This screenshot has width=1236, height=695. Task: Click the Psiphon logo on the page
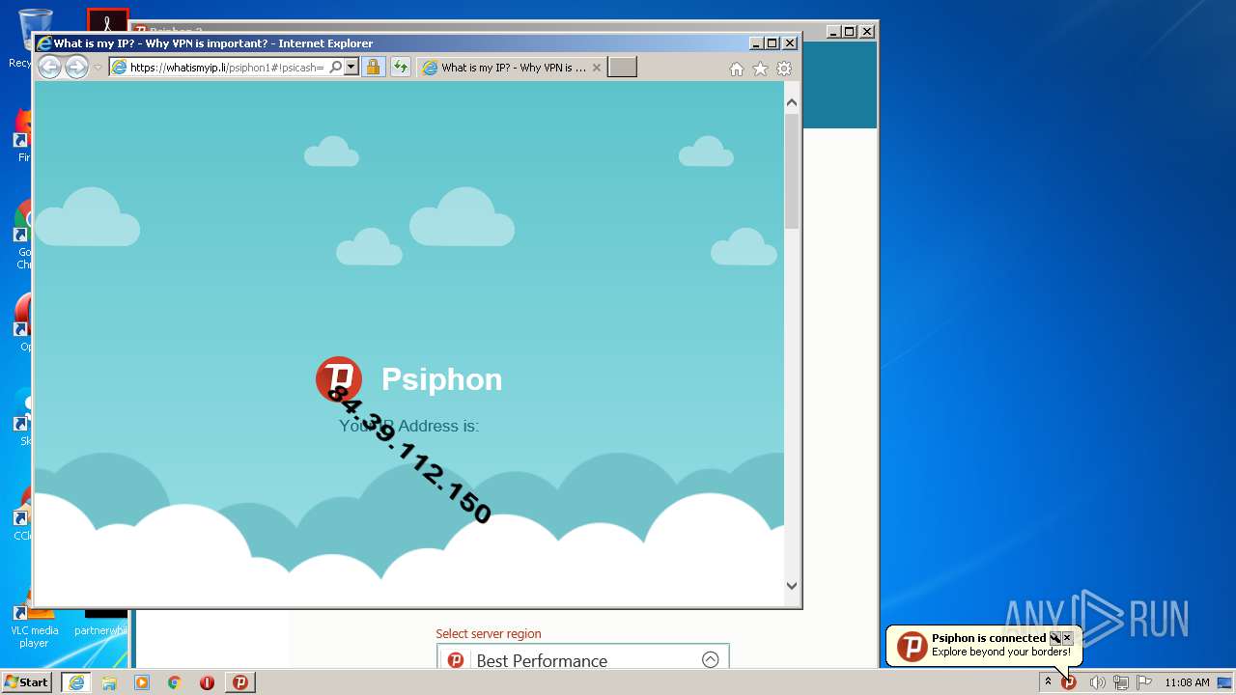339,379
